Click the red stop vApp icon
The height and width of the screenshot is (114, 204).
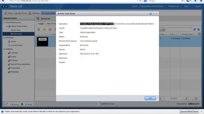[x=50, y=29]
